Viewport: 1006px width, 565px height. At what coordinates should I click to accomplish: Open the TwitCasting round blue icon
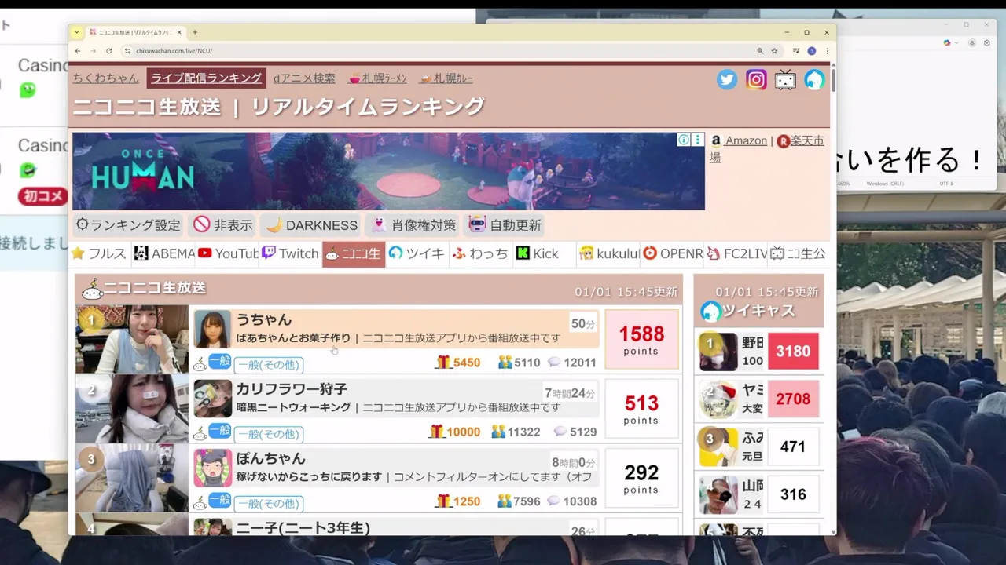coord(814,79)
